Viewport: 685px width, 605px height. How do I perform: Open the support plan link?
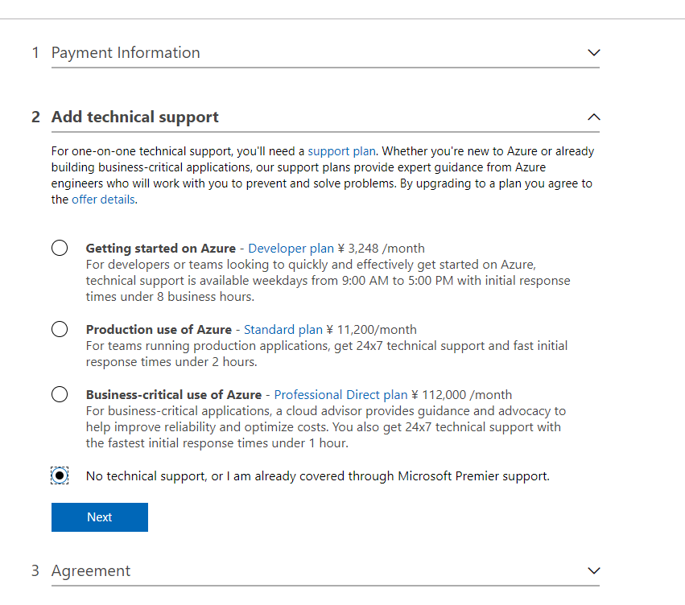tap(341, 151)
